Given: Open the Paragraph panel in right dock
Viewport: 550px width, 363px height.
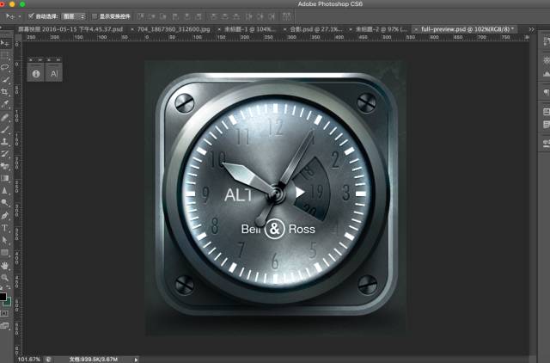Looking at the screenshot, I should click(547, 92).
